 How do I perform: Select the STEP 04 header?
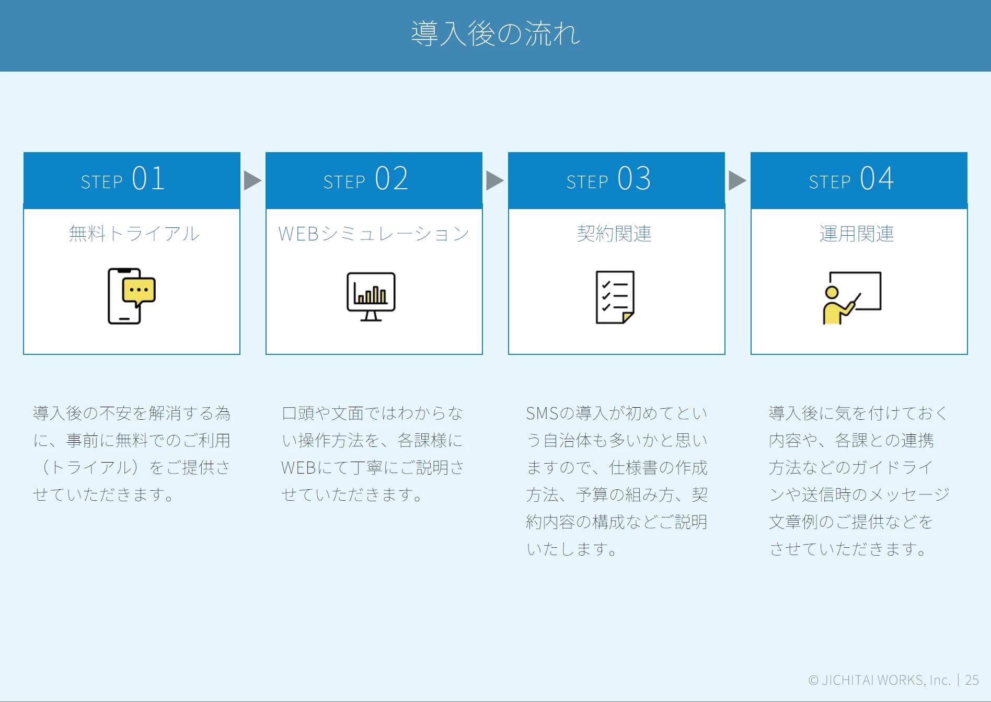tap(859, 180)
